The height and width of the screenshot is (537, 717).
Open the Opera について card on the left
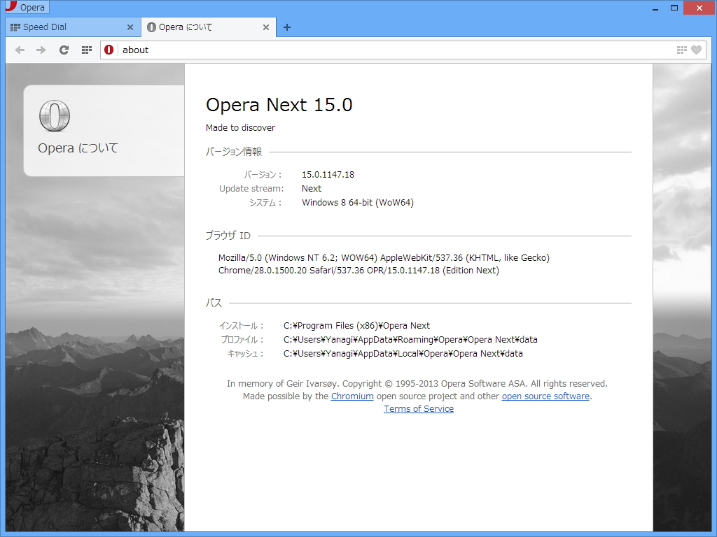tap(104, 130)
